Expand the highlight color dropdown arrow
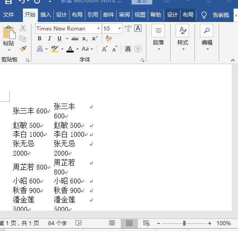 tap(62, 49)
